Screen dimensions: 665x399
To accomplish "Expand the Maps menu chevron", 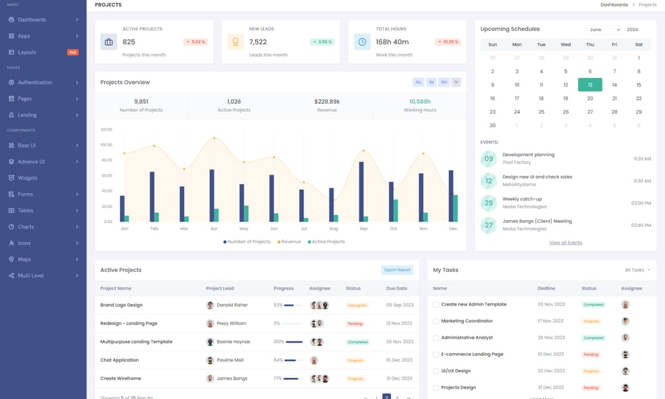I will pos(77,259).
